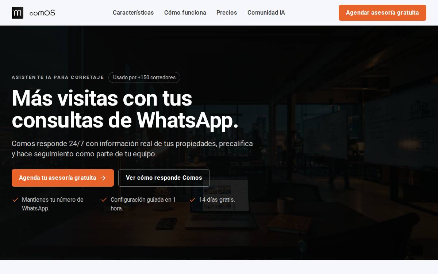Open the Precios nav link
The width and height of the screenshot is (438, 274).
click(227, 13)
